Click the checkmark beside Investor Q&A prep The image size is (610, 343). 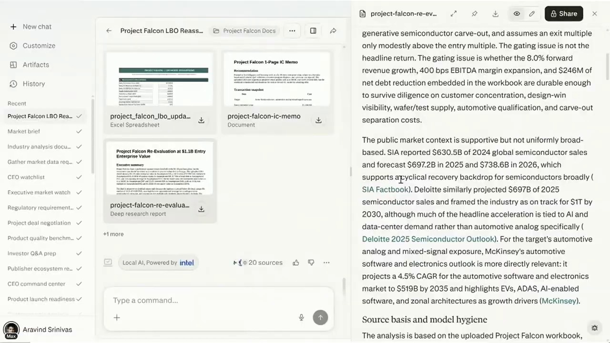[x=79, y=253]
